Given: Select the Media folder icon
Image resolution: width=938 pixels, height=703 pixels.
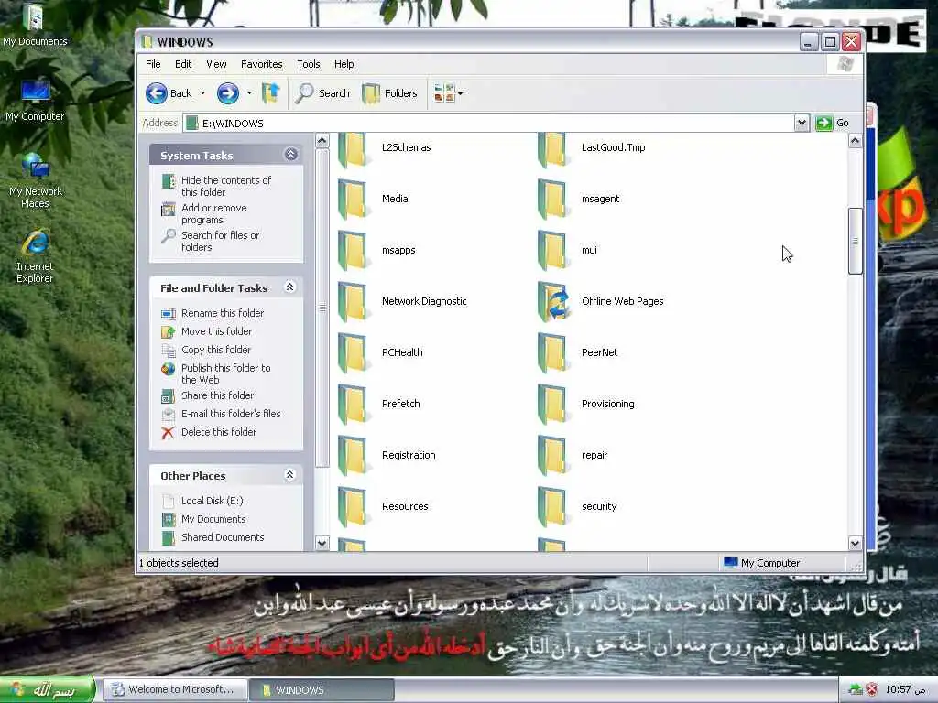Looking at the screenshot, I should coord(352,199).
